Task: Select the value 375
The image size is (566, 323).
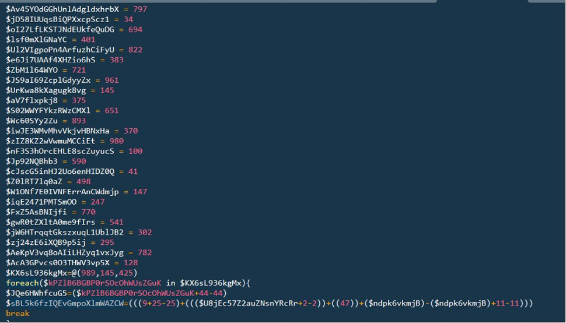Action: click(79, 100)
